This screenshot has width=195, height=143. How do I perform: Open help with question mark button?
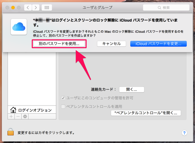click(x=184, y=133)
